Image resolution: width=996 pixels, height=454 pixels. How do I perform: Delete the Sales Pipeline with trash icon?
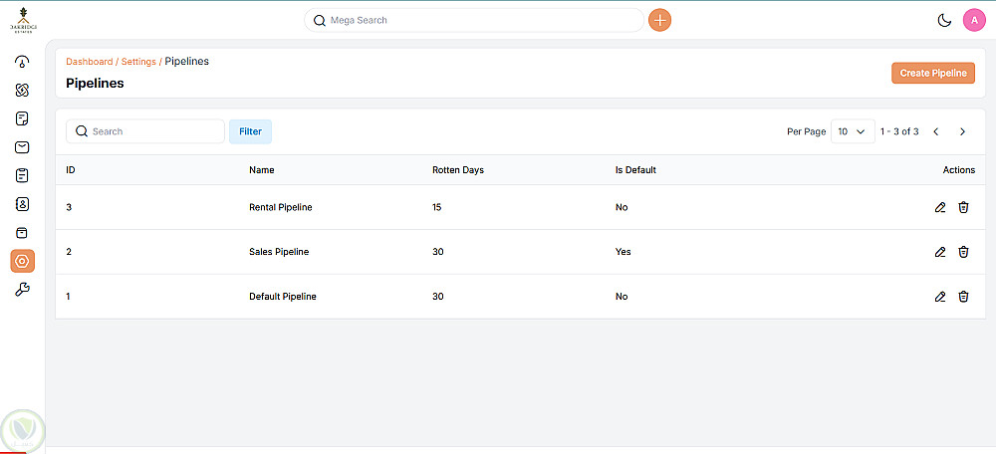[963, 252]
